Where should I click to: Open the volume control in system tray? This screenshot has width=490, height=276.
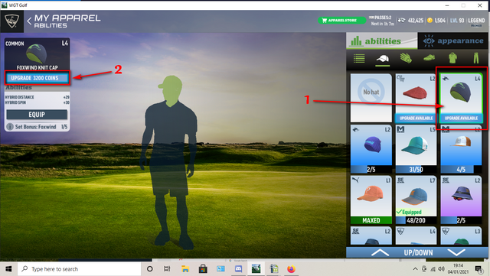(x=441, y=269)
